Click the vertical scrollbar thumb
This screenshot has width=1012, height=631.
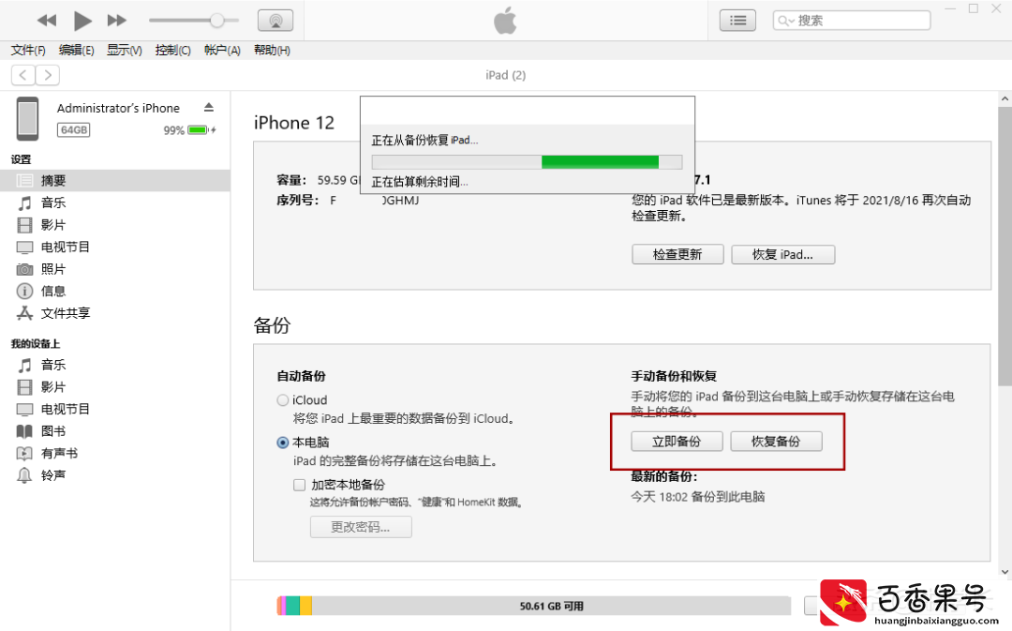1005,247
